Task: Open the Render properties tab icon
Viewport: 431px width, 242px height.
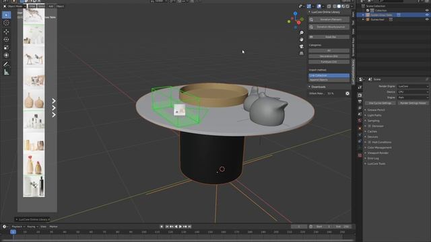Action: click(x=360, y=95)
